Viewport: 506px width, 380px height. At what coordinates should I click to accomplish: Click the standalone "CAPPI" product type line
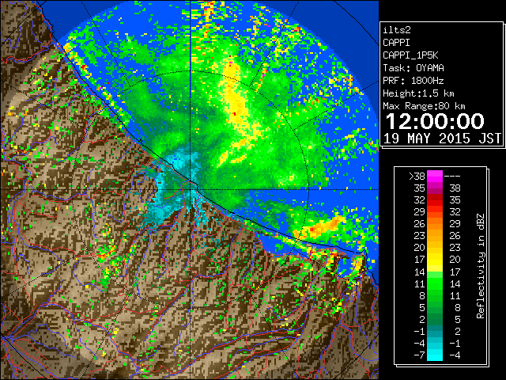coord(397,43)
